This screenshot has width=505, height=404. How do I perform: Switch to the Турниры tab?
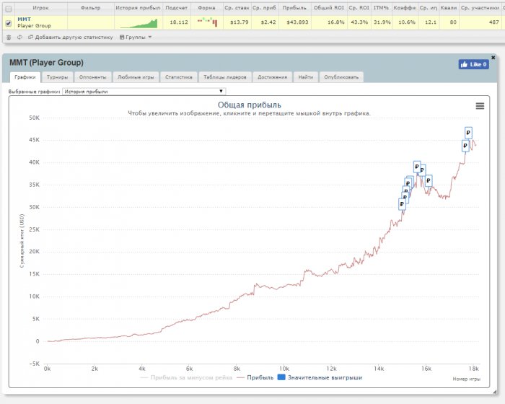pyautogui.click(x=56, y=76)
